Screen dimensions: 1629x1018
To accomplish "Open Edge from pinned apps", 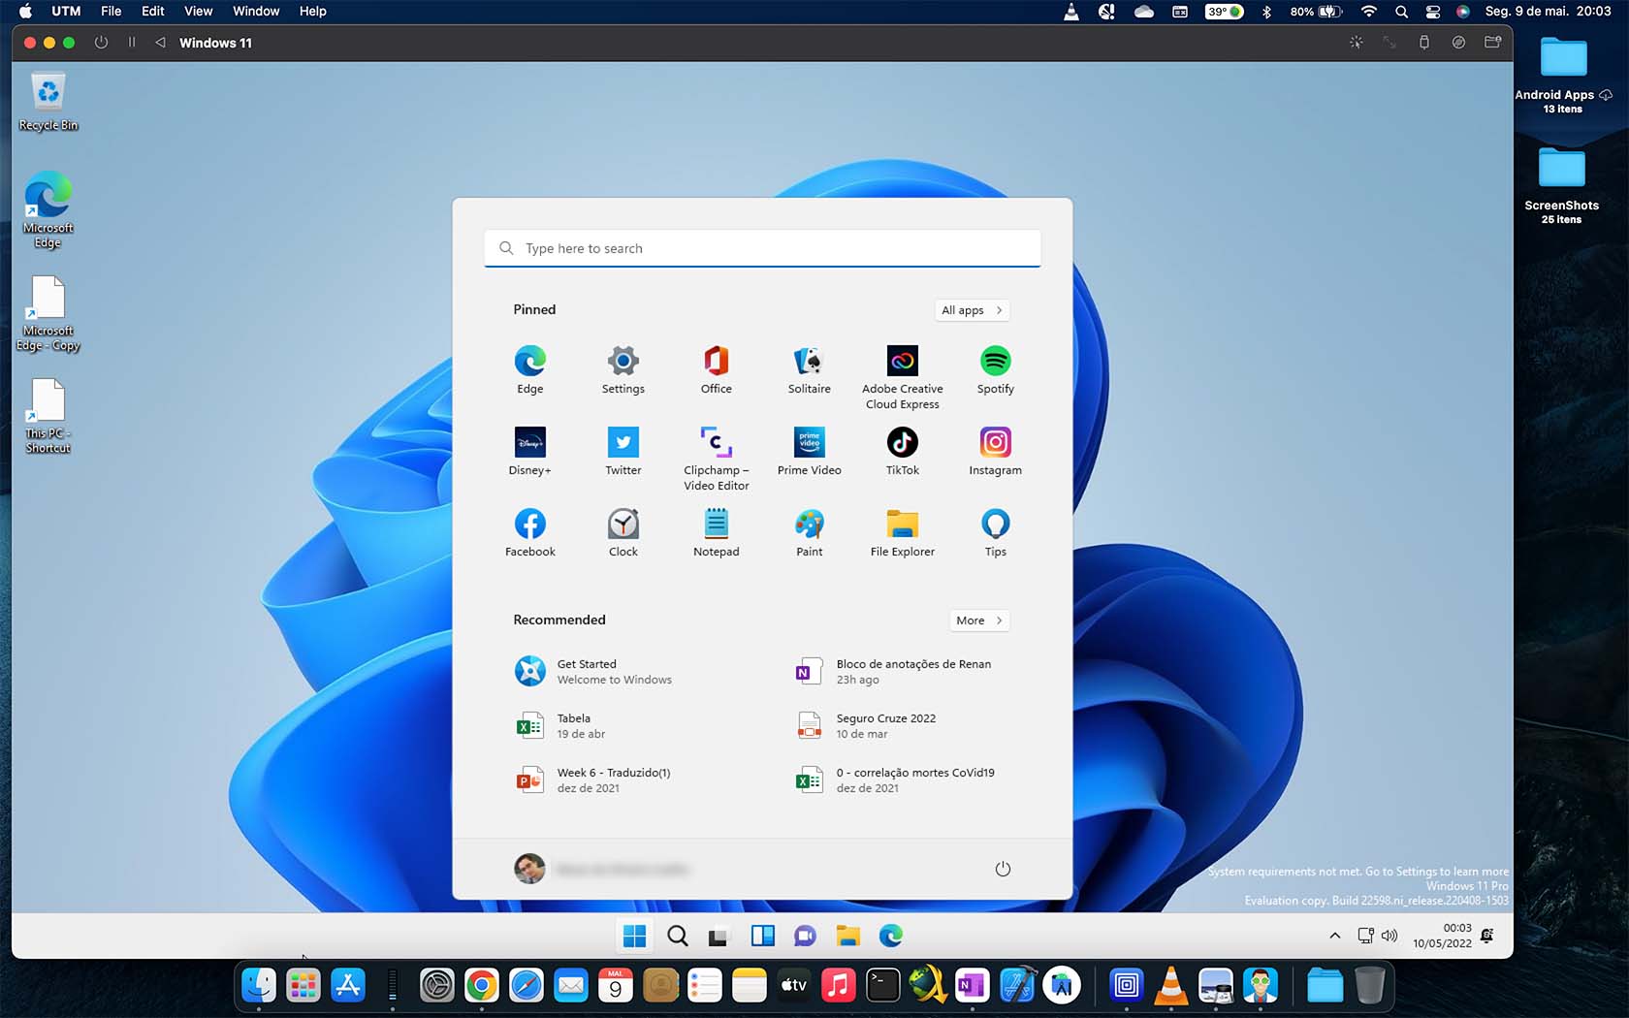I will [x=529, y=369].
